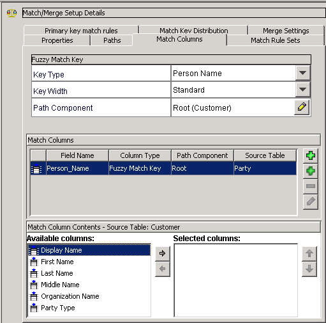
Task: Open the Key Type dropdown arrow
Action: [x=302, y=73]
